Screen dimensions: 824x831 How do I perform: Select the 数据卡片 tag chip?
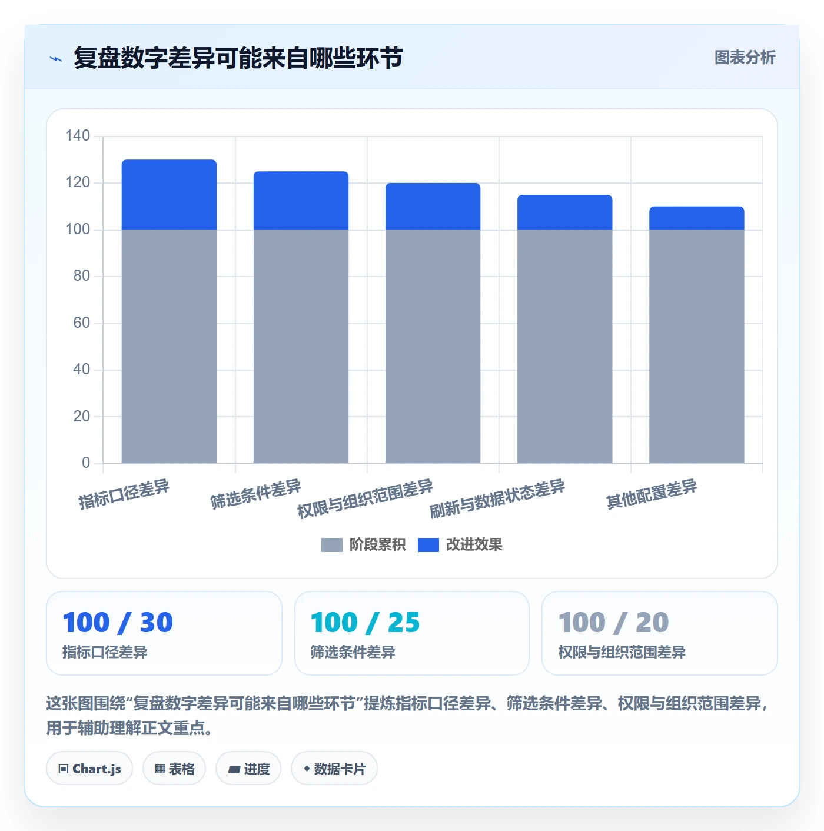point(334,769)
